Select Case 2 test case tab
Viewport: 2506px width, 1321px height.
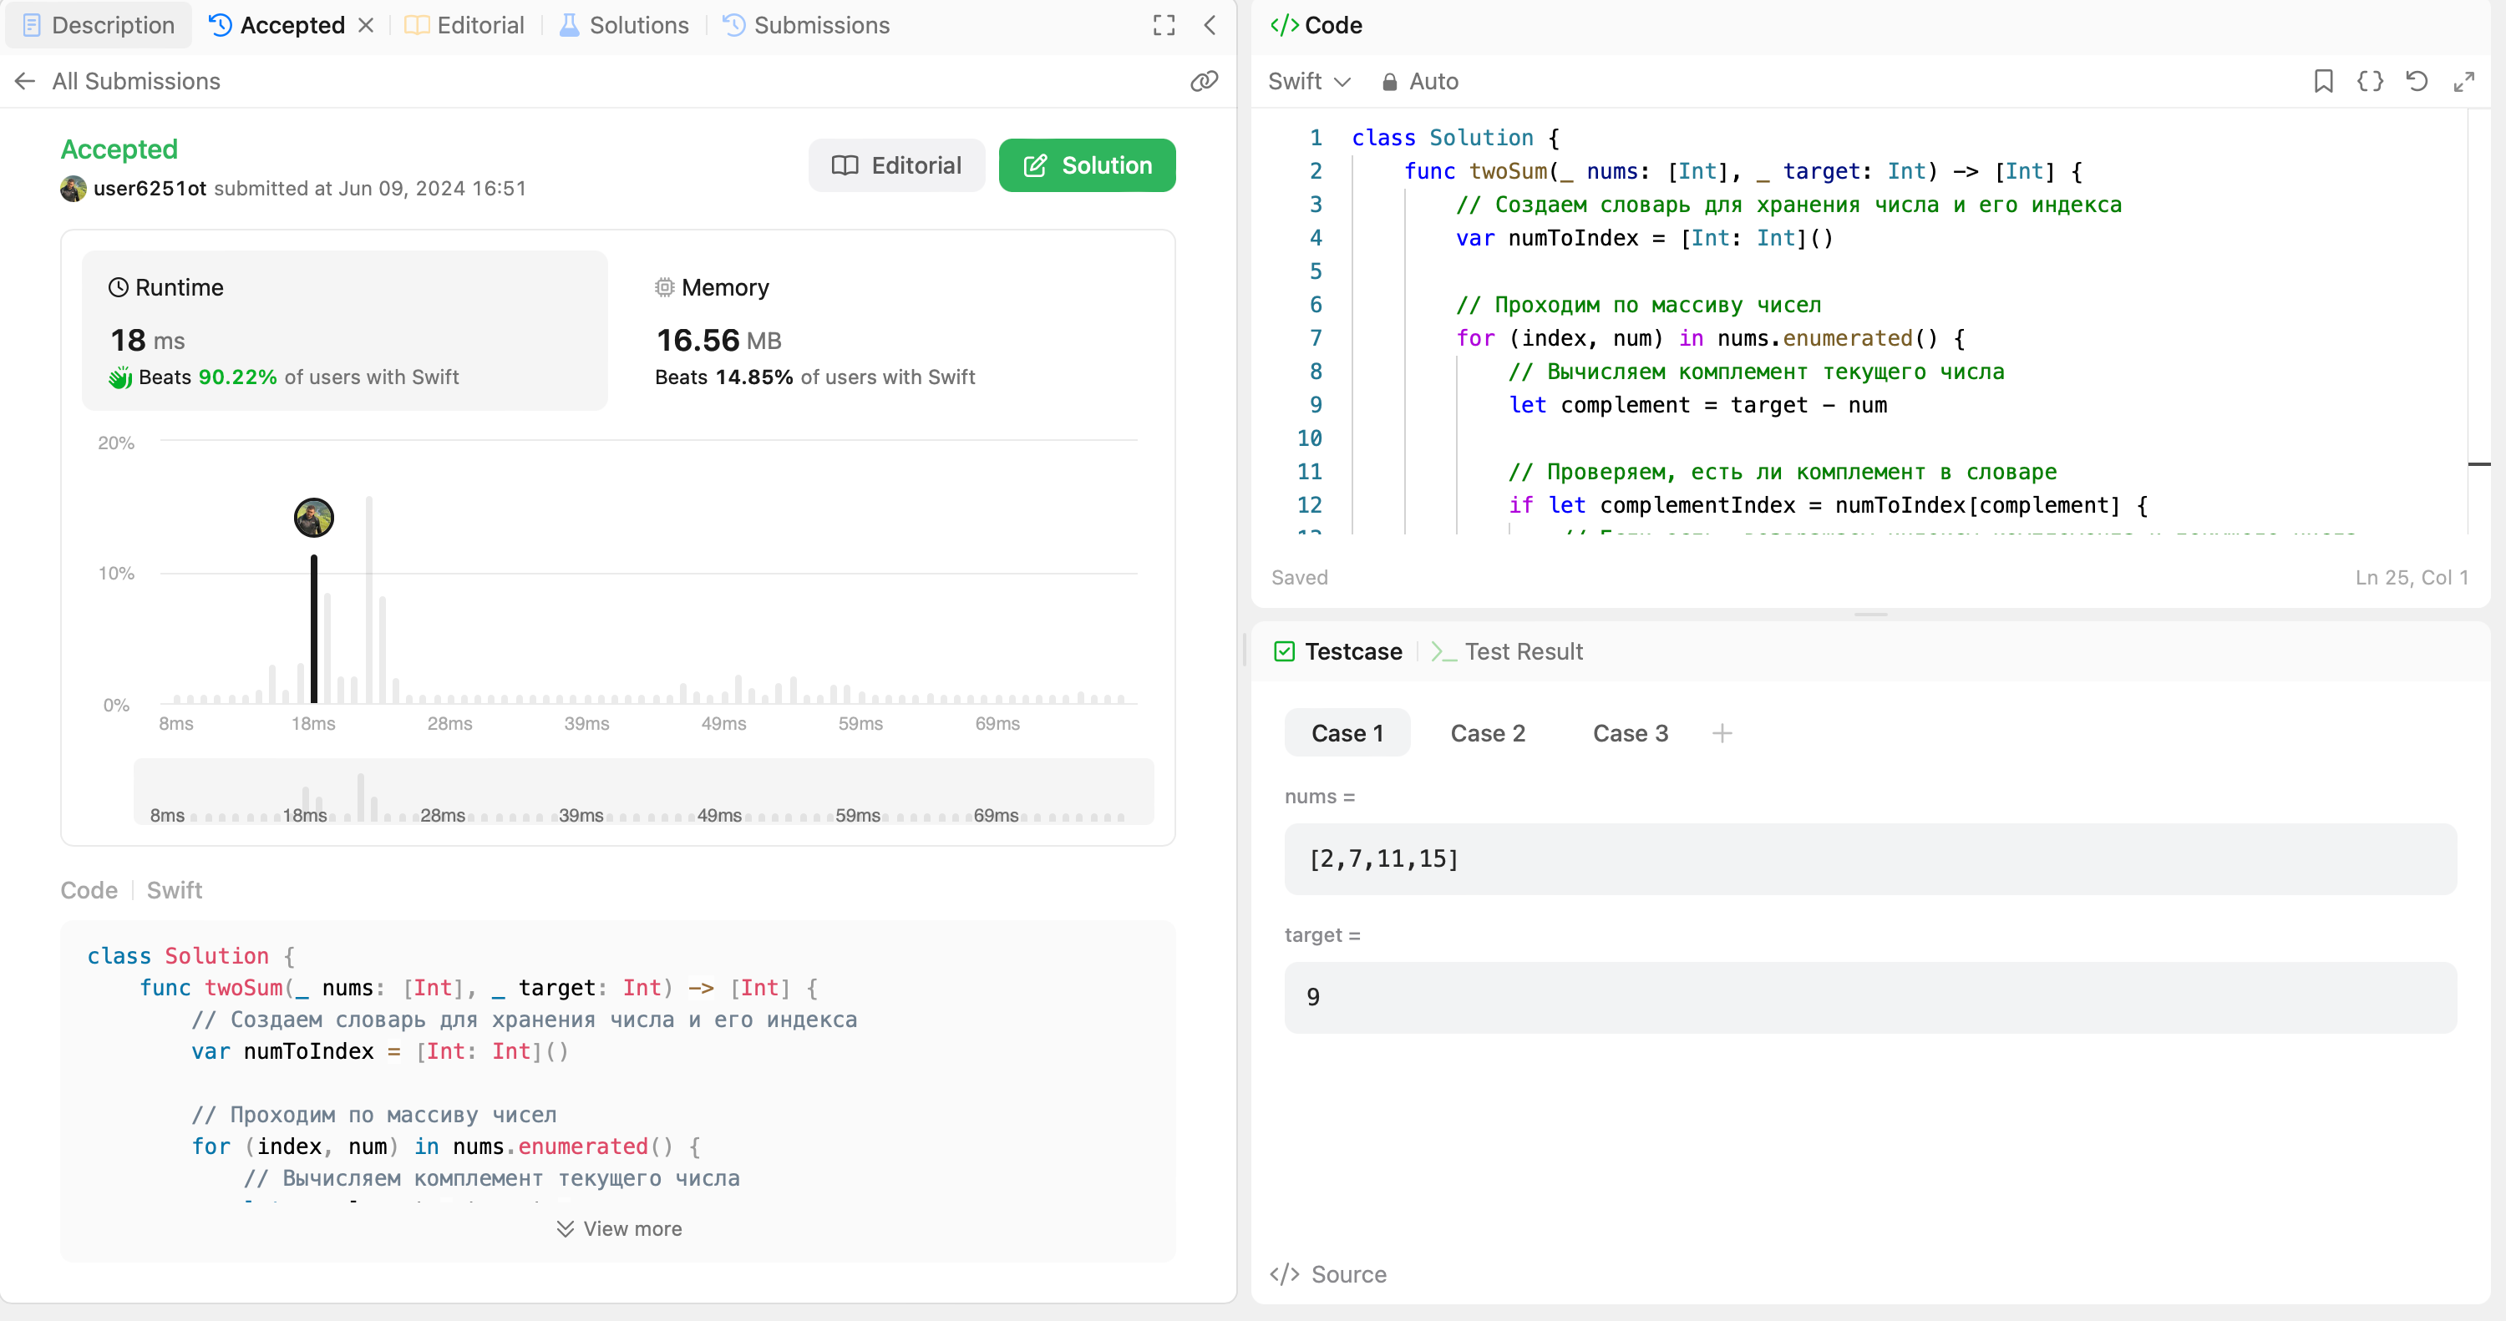coord(1487,732)
